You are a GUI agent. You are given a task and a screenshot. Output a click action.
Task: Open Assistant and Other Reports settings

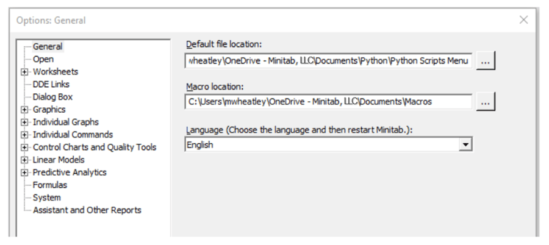(x=87, y=210)
